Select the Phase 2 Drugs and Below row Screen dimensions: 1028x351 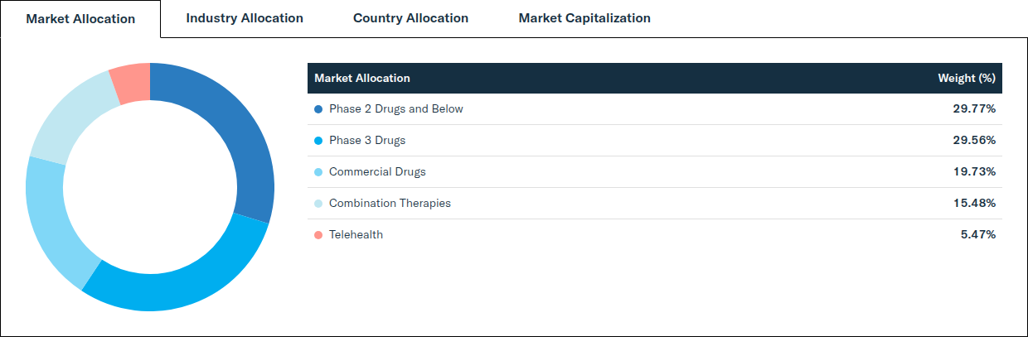point(655,109)
